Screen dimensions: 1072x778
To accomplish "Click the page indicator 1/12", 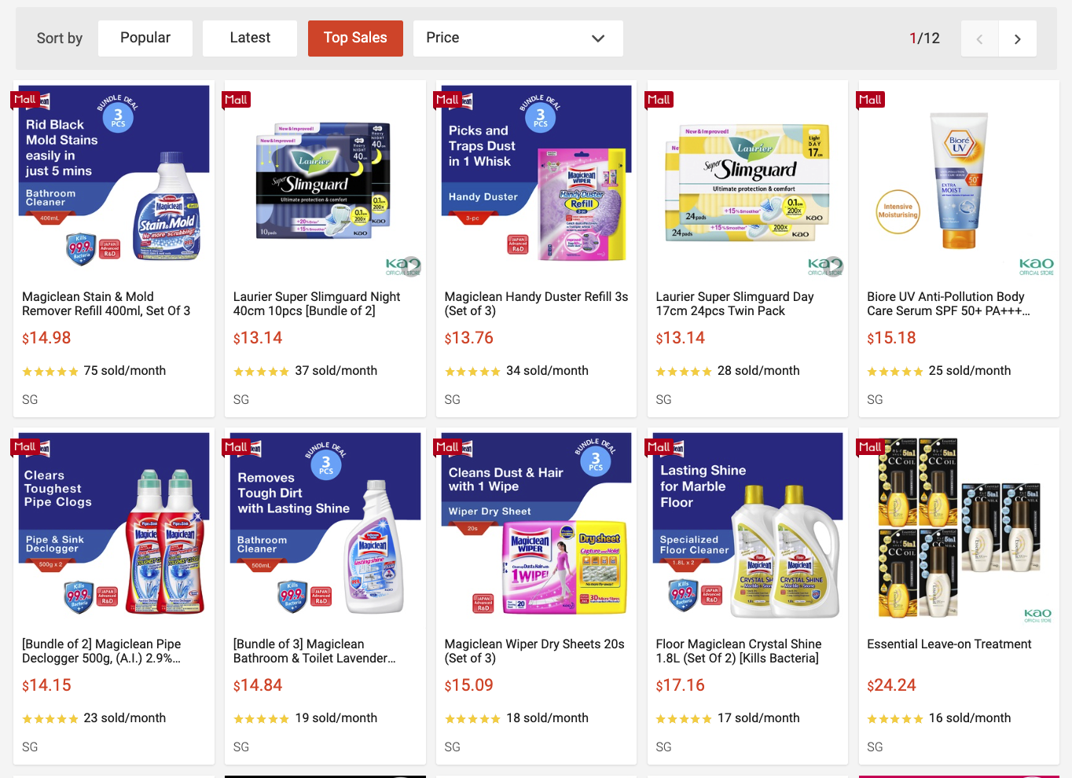I will coord(924,39).
